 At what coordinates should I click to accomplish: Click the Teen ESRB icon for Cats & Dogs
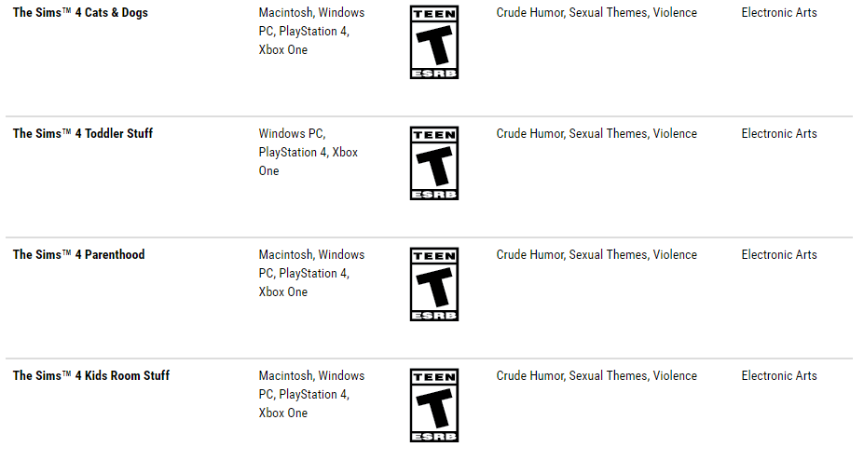pyautogui.click(x=434, y=43)
